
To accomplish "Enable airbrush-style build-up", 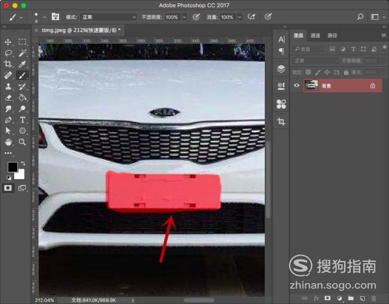I will click(x=251, y=17).
